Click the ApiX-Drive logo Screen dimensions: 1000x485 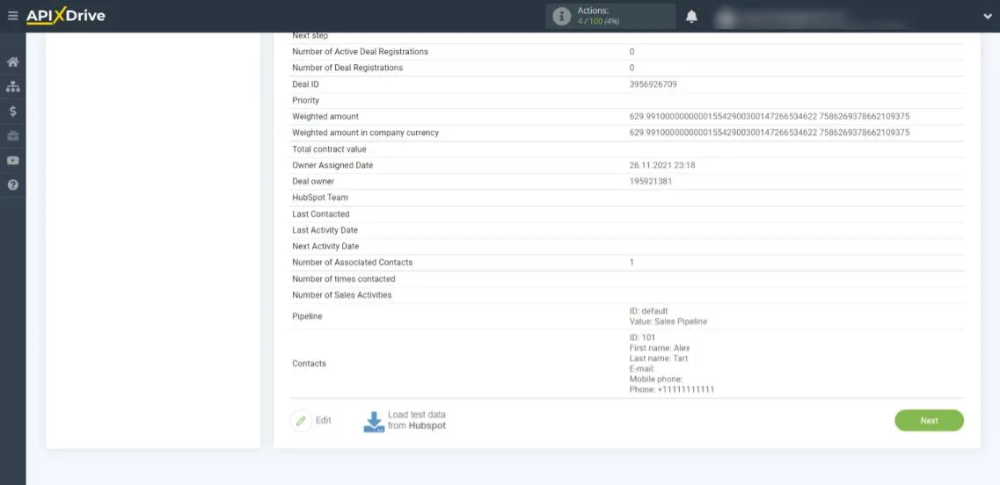pos(65,16)
